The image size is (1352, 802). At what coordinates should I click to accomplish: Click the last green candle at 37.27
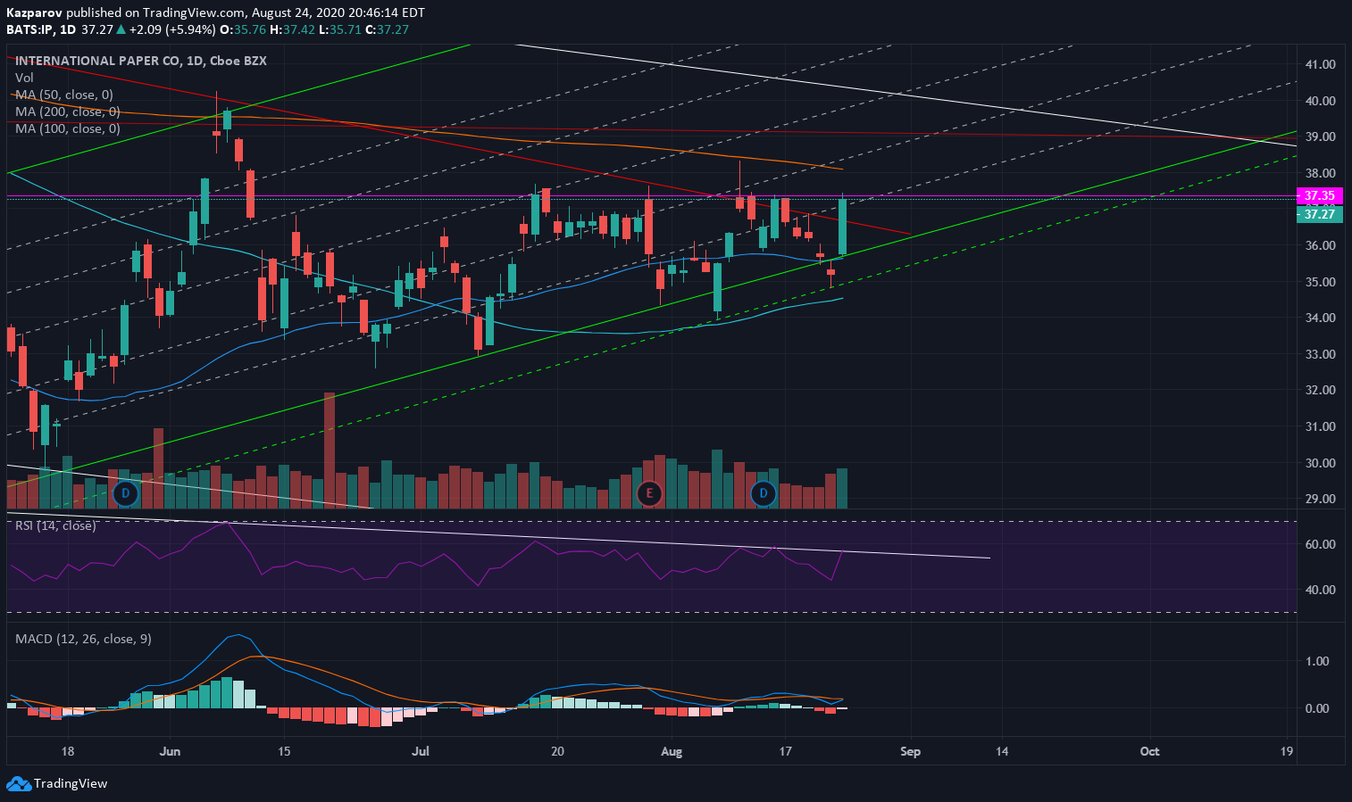842,227
